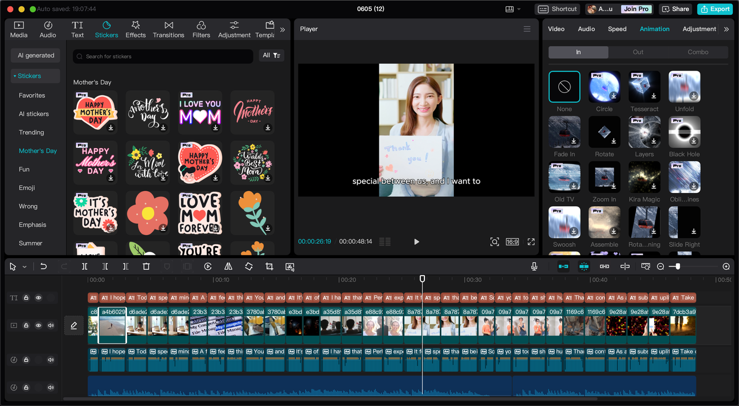This screenshot has height=406, width=739.
Task: Open Player panel hamburger menu
Action: pos(527,29)
